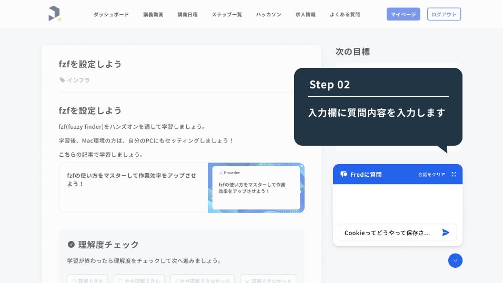Open よくある質問 in the navigation
Image resolution: width=503 pixels, height=283 pixels.
pos(345,14)
